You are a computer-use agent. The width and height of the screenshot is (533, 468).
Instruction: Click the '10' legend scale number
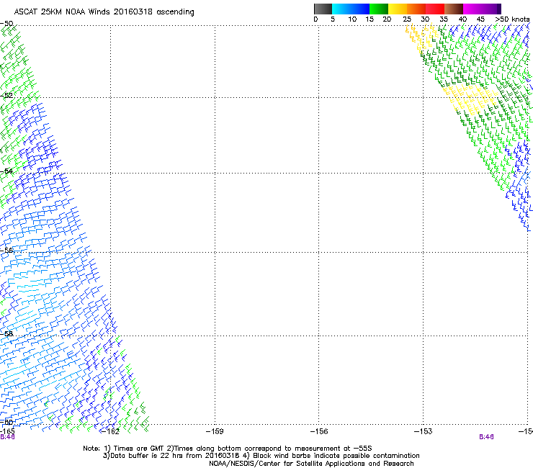click(352, 19)
